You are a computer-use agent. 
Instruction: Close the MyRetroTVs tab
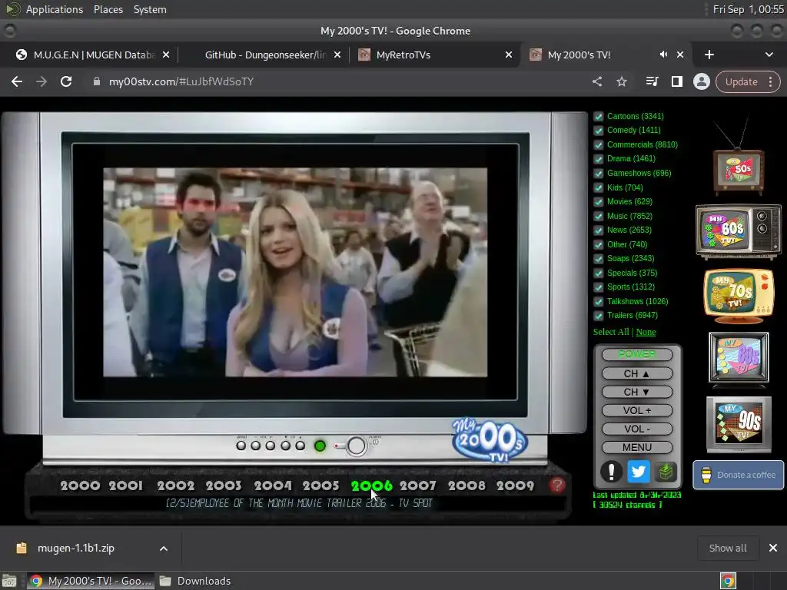pyautogui.click(x=509, y=55)
